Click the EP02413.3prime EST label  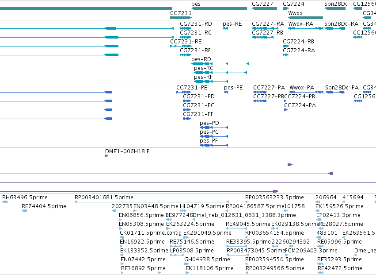click(x=338, y=215)
